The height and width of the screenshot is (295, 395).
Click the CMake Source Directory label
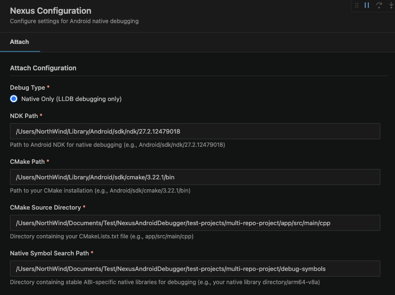pos(45,207)
